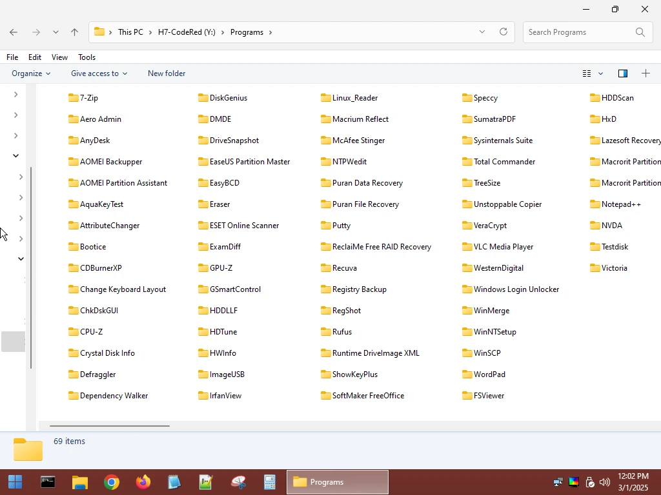This screenshot has width=661, height=495.
Task: Select the EaseUS Partition Master folder
Action: point(244,162)
